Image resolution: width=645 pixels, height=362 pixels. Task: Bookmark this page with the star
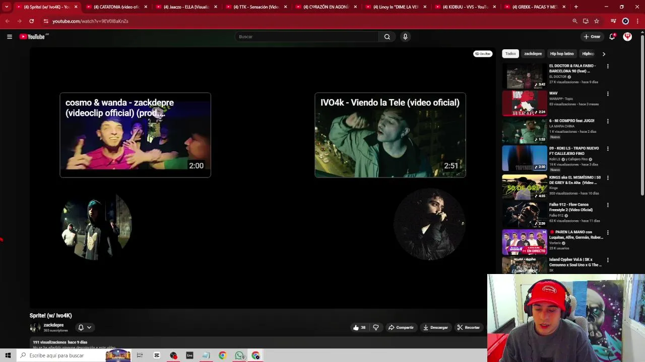click(597, 21)
